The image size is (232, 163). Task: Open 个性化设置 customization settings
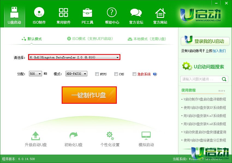(x=110, y=139)
